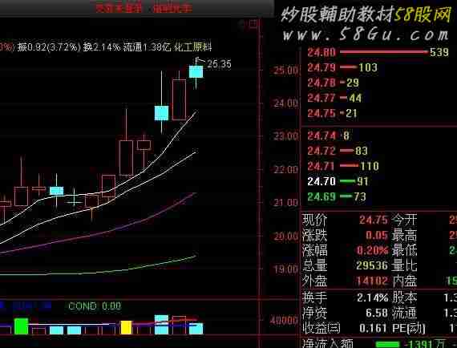Open the www.58Gu.com watermark link

click(366, 34)
